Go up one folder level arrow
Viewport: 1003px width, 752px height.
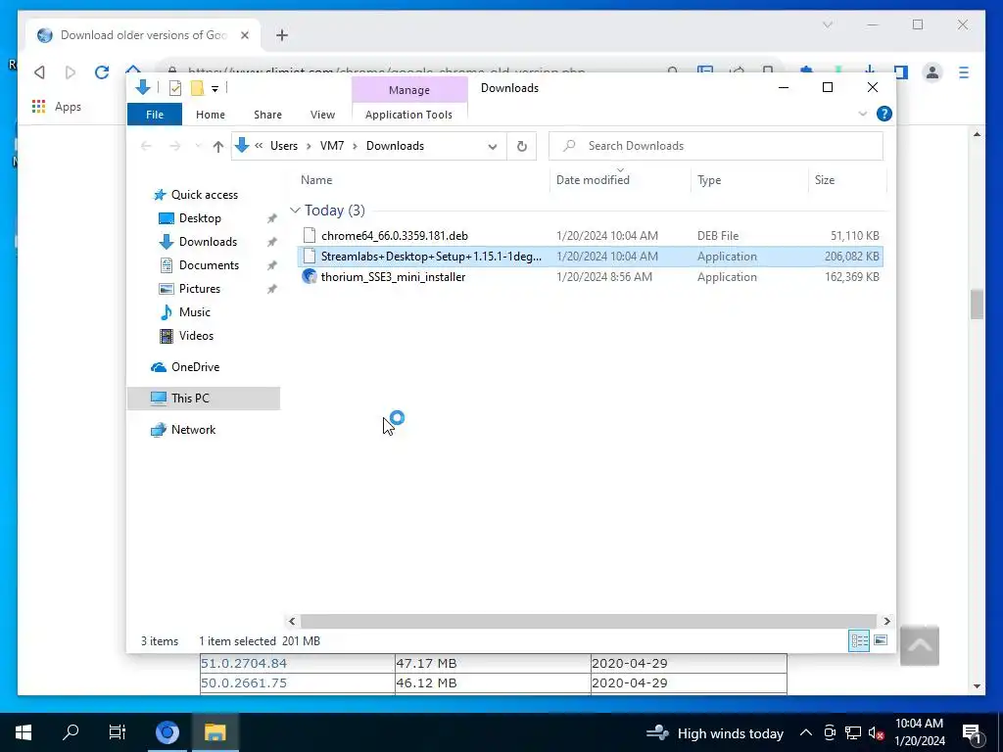pos(218,147)
